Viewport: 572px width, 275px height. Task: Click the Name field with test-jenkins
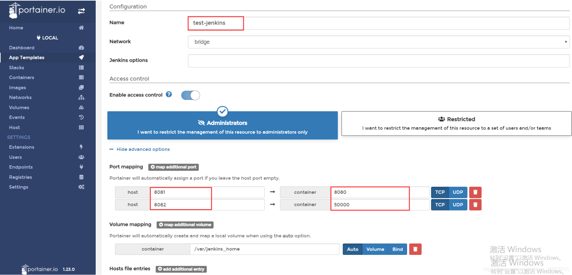[379, 23]
